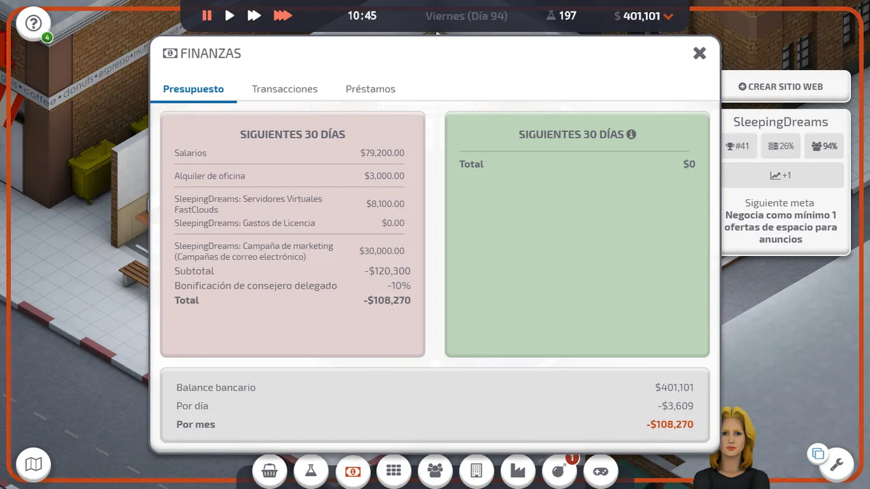This screenshot has height=489, width=870.
Task: Open the help question mark button
Action: tap(33, 24)
